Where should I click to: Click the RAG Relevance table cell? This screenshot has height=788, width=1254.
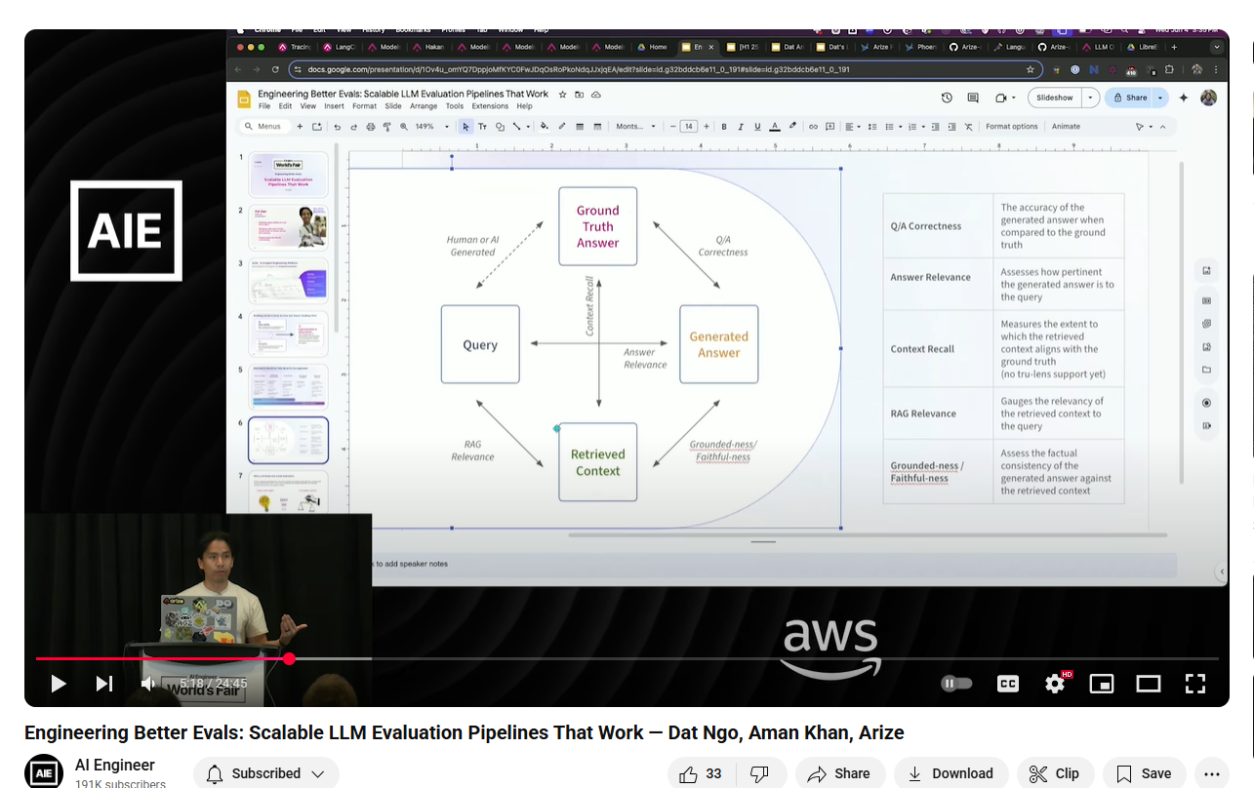point(938,414)
